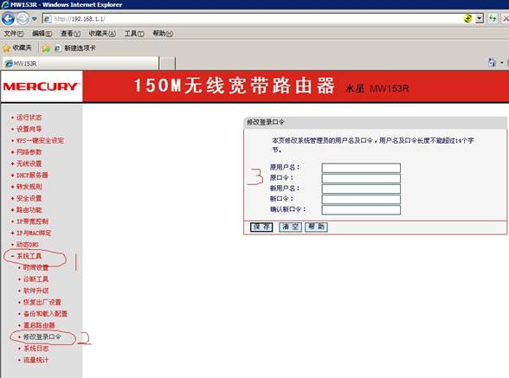
Task: Open the 工具 menu
Action: point(134,34)
